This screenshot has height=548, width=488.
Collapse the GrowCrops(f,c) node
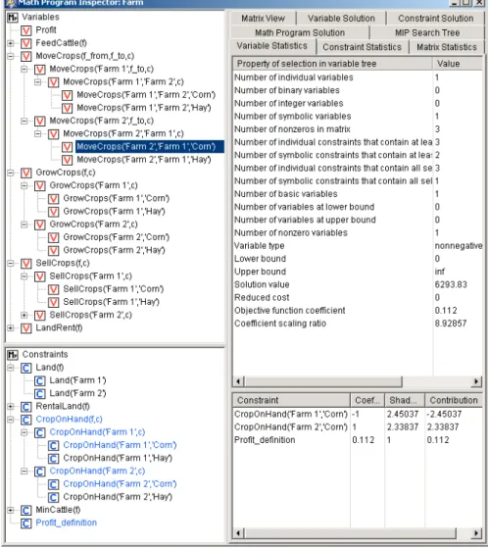[11, 173]
